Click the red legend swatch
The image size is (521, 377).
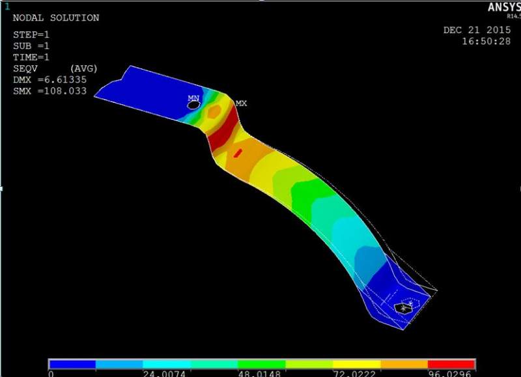[451, 365]
